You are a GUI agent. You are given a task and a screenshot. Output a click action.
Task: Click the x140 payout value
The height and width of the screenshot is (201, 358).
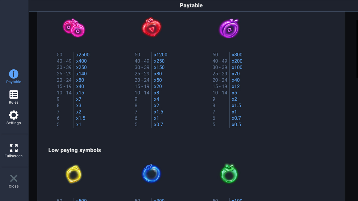tap(81, 74)
